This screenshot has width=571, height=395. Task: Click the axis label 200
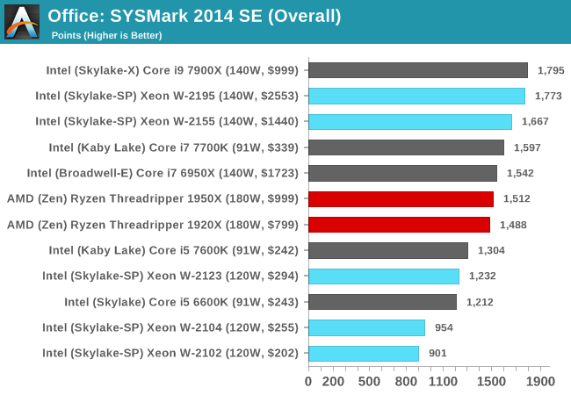coord(333,382)
